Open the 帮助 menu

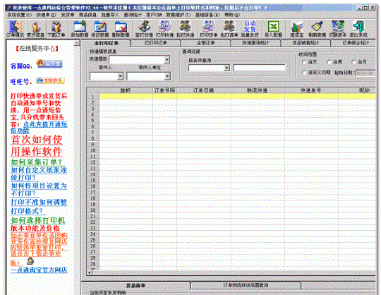[232, 15]
